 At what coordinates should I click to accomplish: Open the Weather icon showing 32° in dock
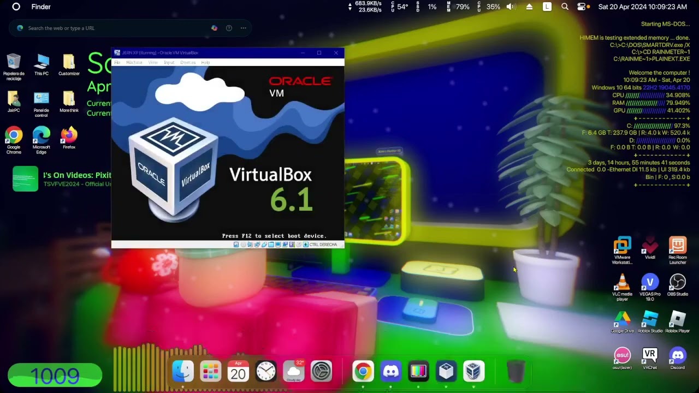tap(294, 372)
